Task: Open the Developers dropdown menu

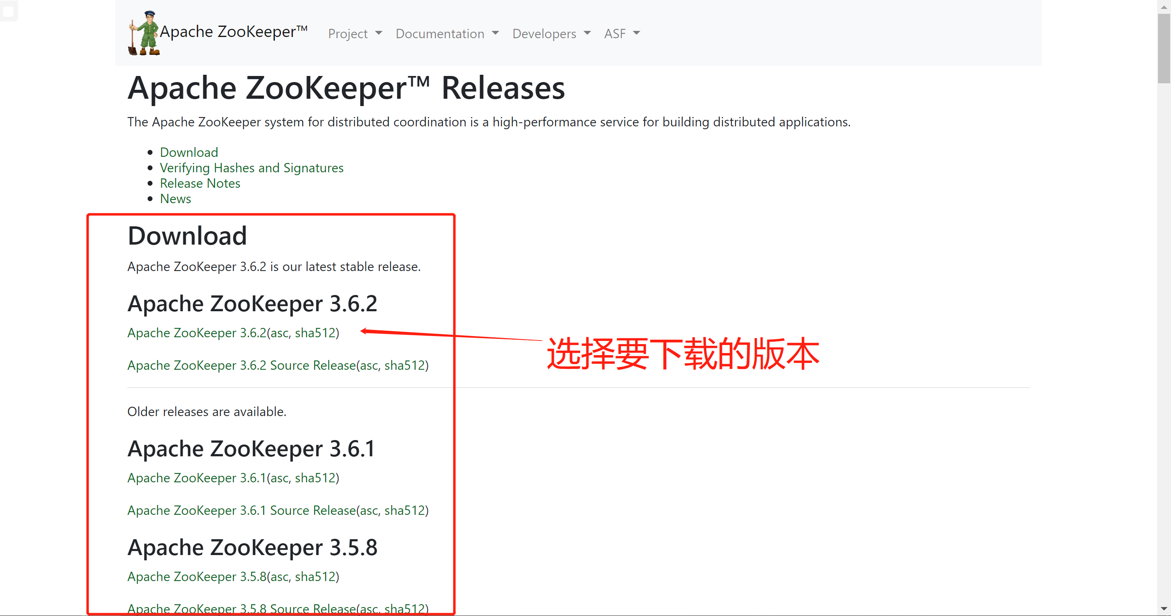Action: (x=551, y=33)
